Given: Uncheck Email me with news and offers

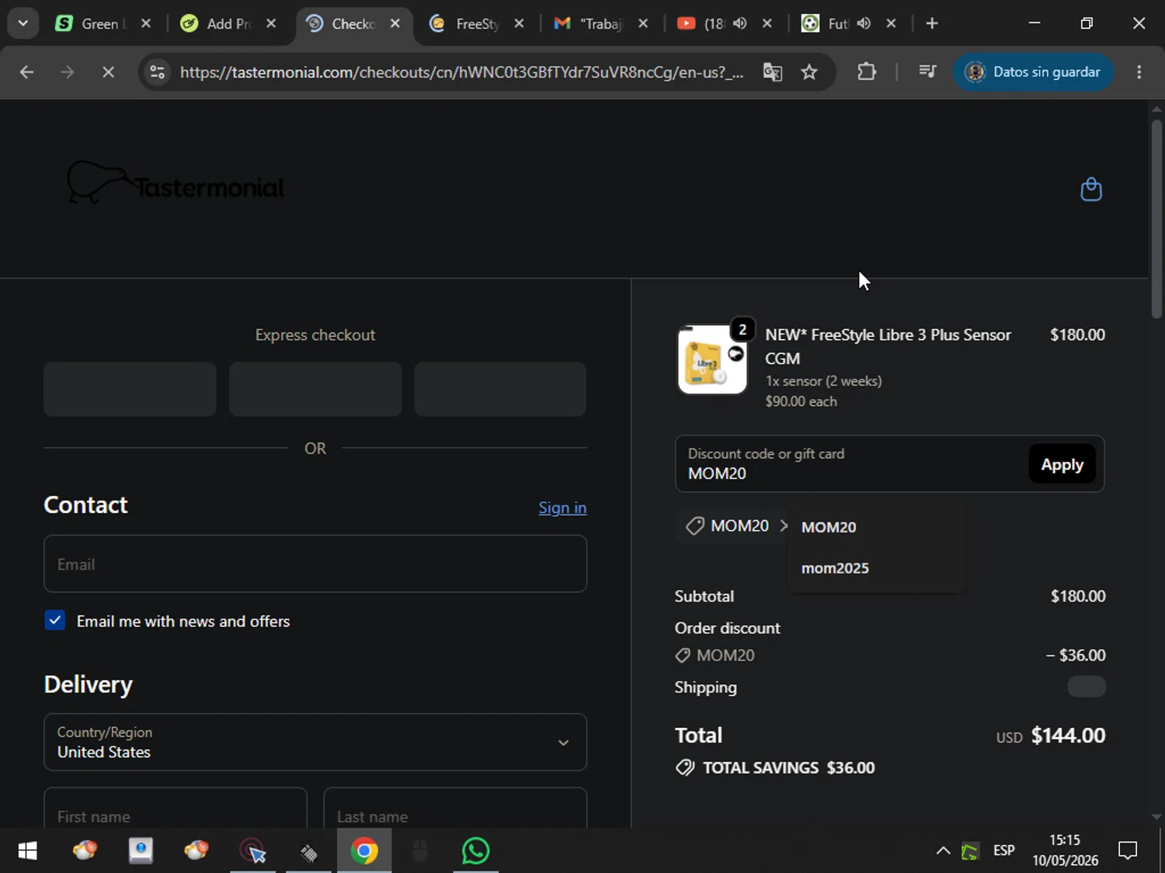Looking at the screenshot, I should [55, 620].
